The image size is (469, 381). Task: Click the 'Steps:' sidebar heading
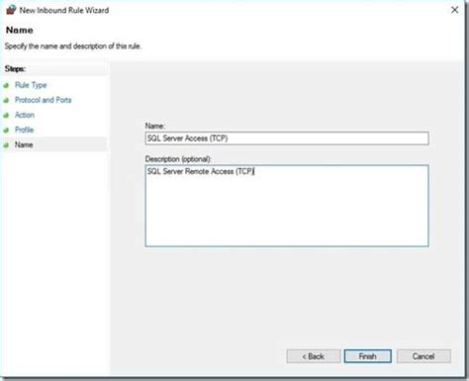15,69
